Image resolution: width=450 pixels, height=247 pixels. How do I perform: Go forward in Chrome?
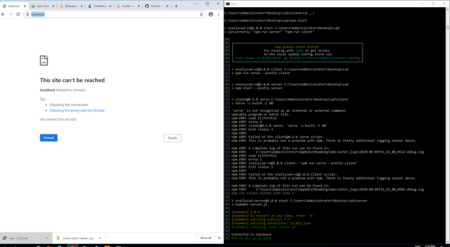pos(10,14)
